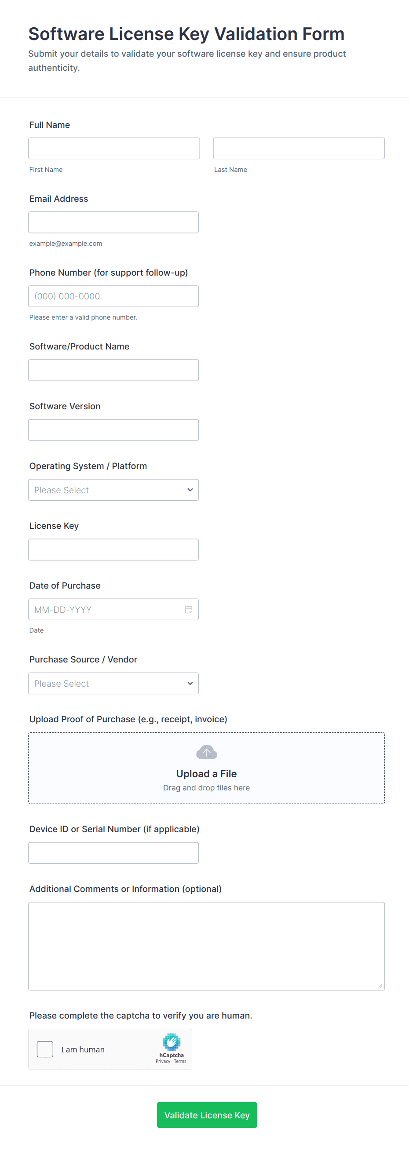Screen dimensions: 409x1150
Task: Click the hCaptcha logo icon
Action: coord(172,1041)
